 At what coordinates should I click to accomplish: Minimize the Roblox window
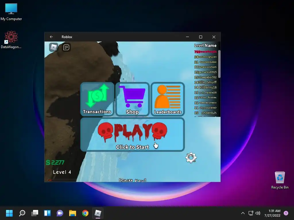pyautogui.click(x=187, y=37)
